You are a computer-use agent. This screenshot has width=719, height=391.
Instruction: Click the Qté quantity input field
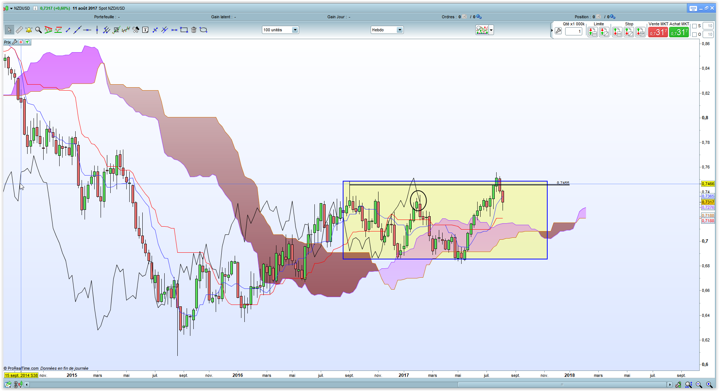click(574, 32)
